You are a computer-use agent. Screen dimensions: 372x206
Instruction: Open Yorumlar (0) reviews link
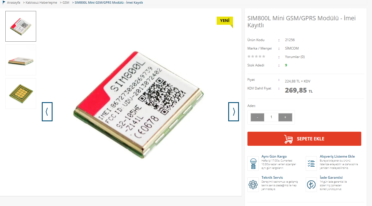point(295,57)
